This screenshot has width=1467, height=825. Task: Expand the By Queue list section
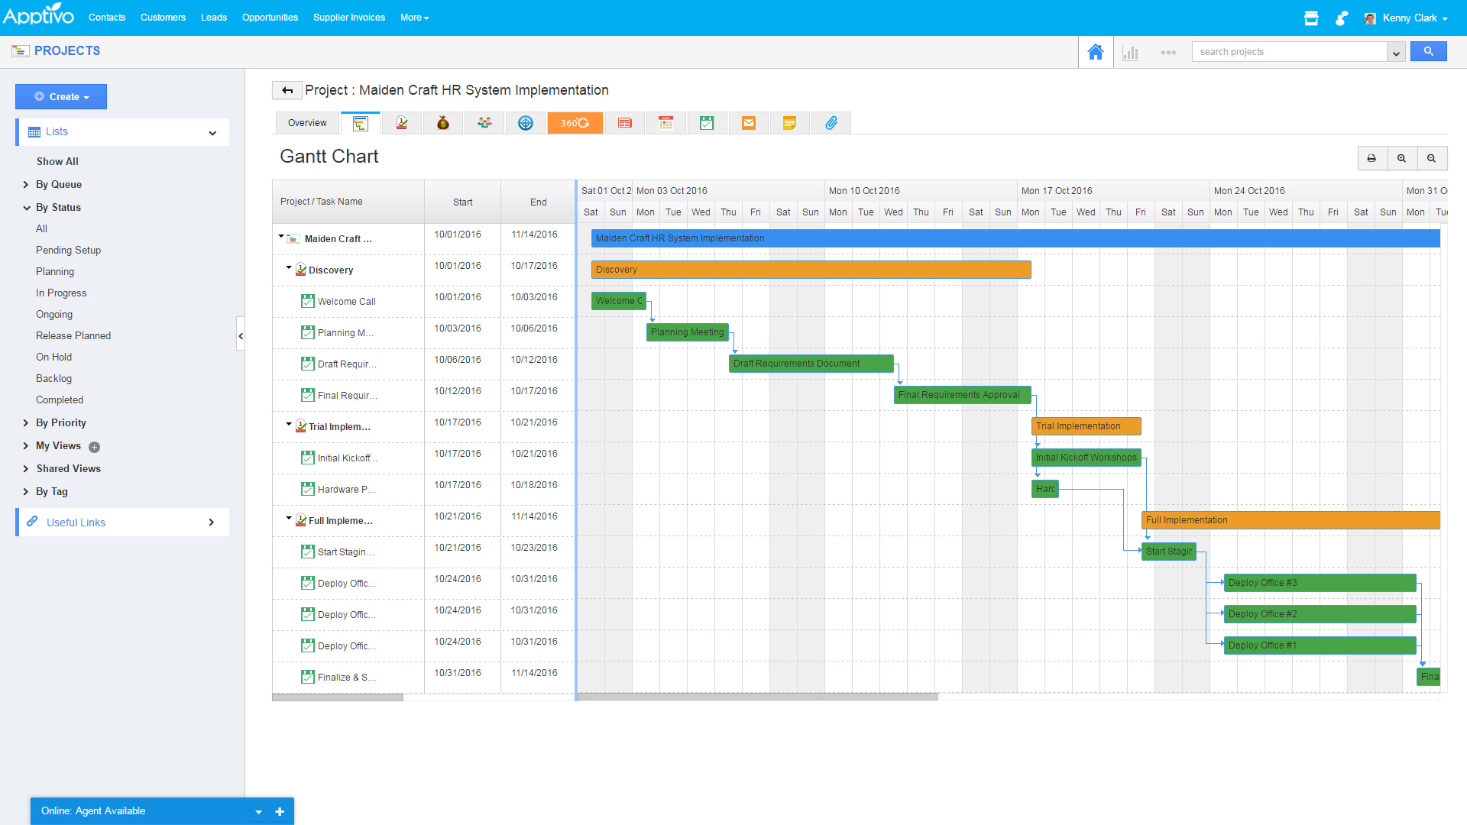tap(26, 185)
